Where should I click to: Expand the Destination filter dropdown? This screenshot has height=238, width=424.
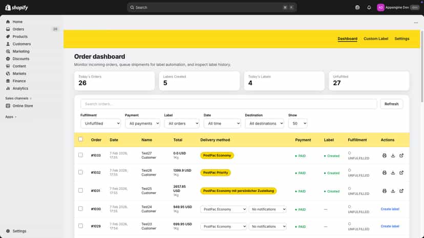point(264,123)
